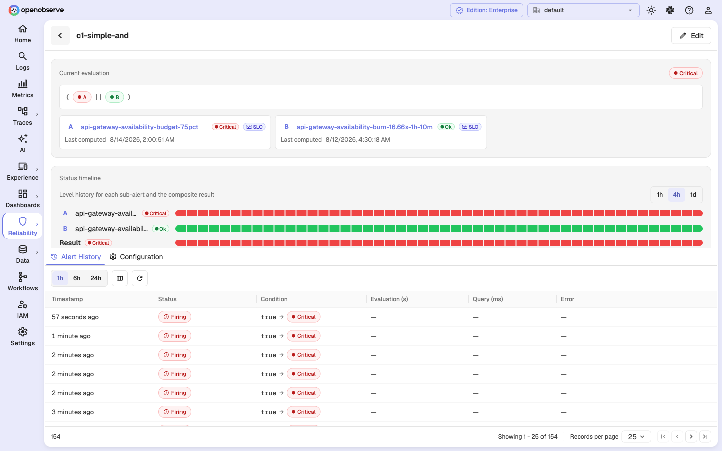Set alert history range to 1h

pos(60,278)
